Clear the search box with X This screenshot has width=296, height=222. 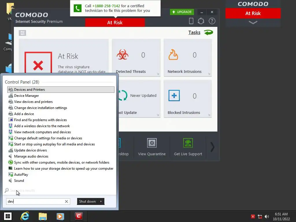coord(66,201)
